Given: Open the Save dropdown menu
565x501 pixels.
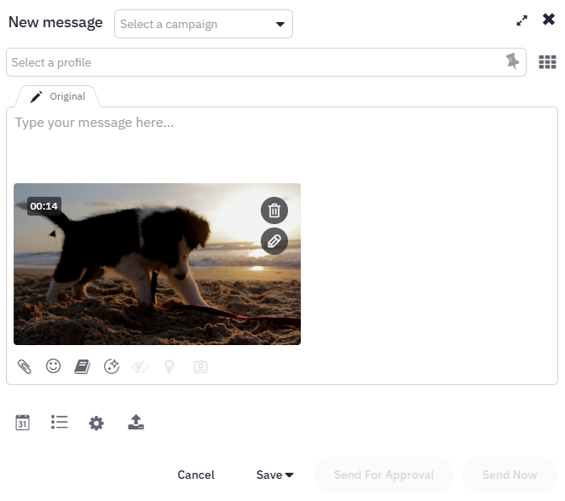Looking at the screenshot, I should point(274,475).
